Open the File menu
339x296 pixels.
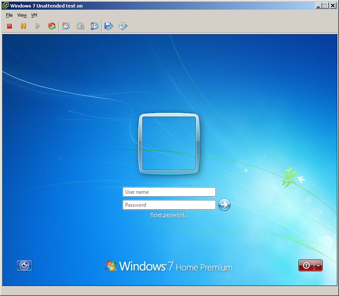9,15
